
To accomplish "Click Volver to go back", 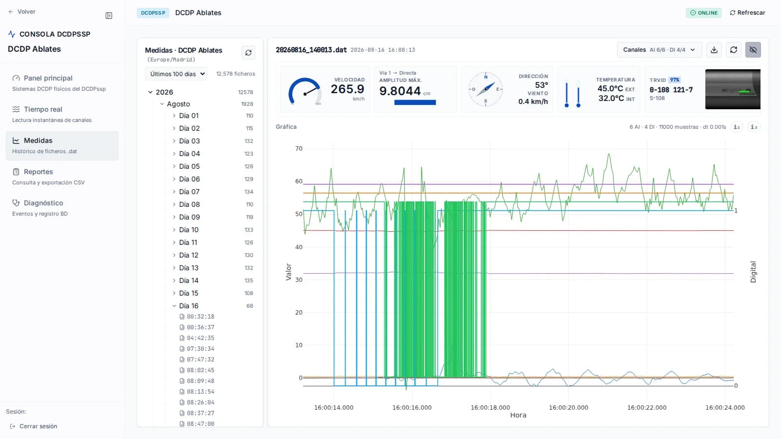I will click(22, 12).
